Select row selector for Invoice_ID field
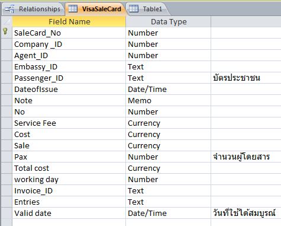281x226 pixels. point(7,190)
